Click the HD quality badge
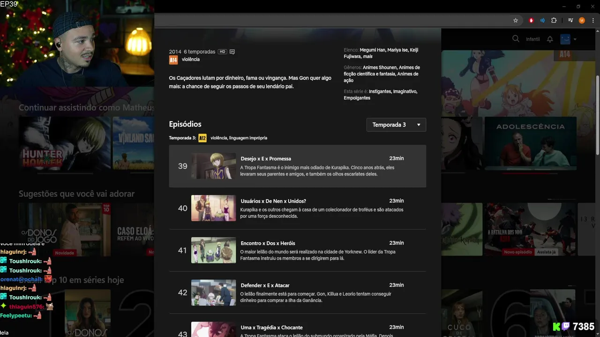 222,51
